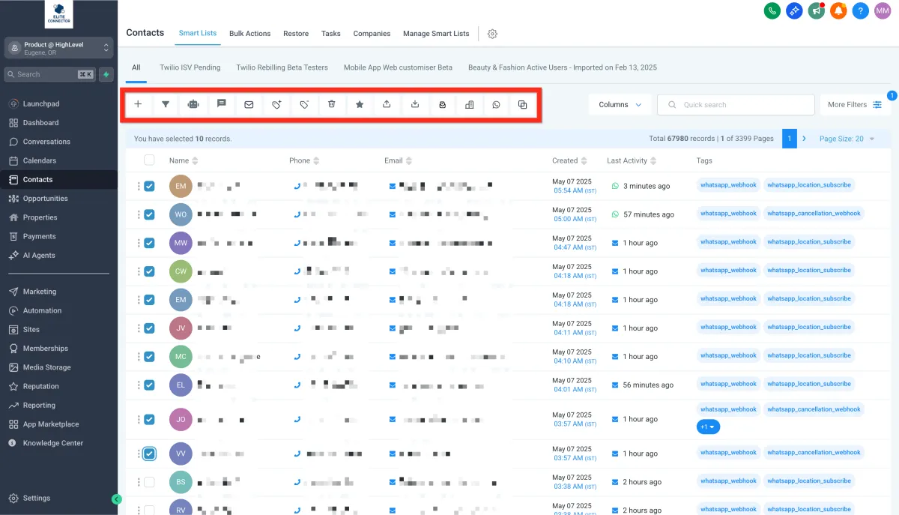Check the BS contact row checkbox
This screenshot has width=899, height=515.
pyautogui.click(x=149, y=482)
